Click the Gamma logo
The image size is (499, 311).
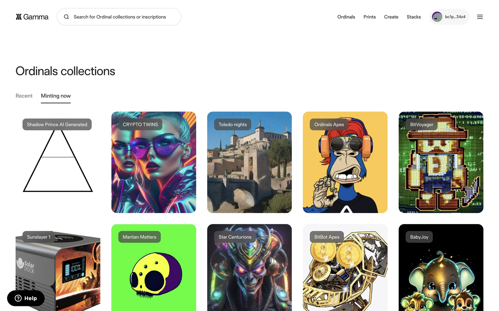[x=32, y=17]
